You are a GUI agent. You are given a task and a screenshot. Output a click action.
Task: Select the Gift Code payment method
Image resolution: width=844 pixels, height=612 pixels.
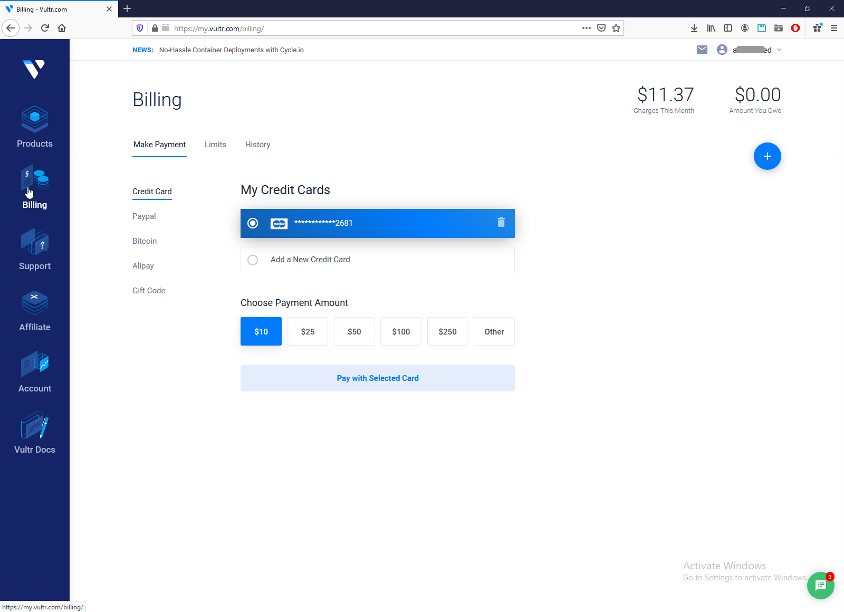click(149, 291)
